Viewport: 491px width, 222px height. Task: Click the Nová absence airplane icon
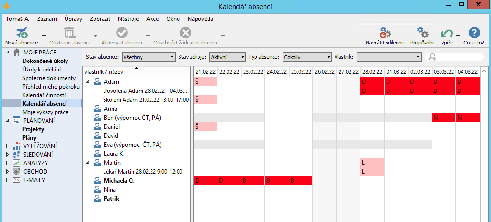point(21,33)
